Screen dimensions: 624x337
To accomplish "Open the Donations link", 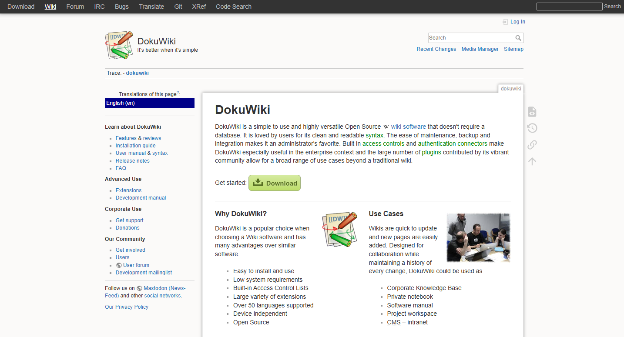I will (127, 228).
